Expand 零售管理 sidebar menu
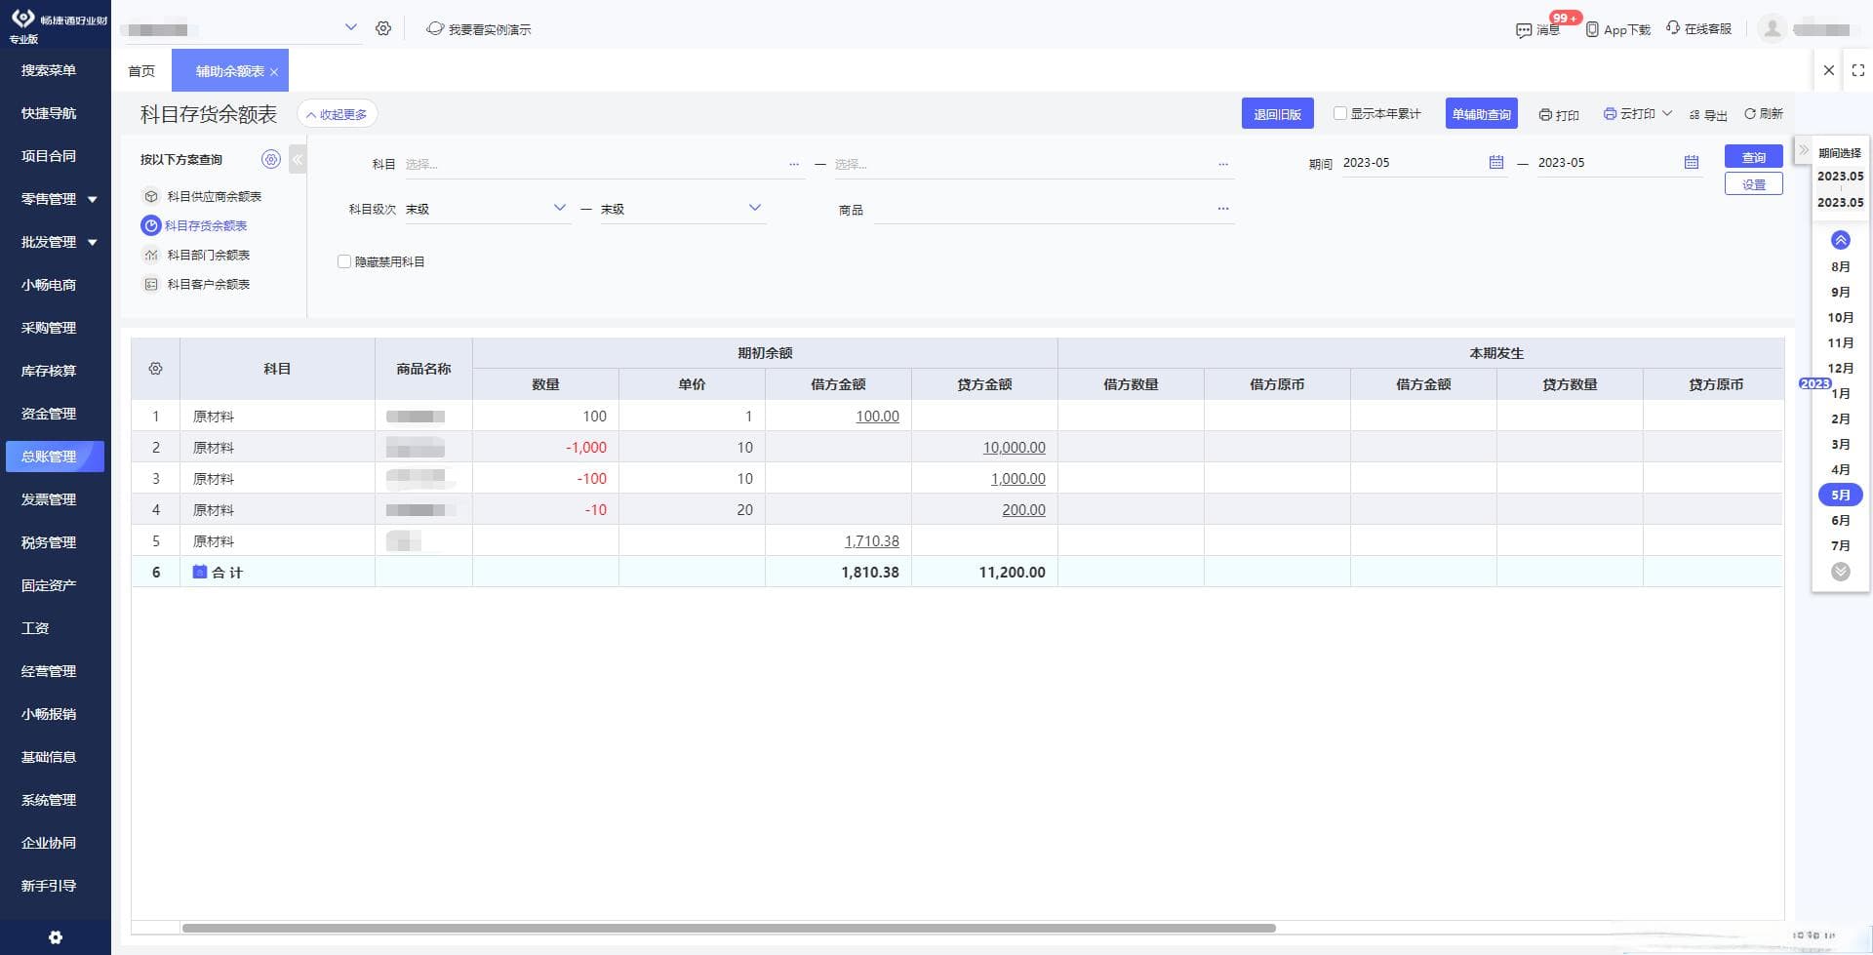This screenshot has width=1873, height=955. [93, 199]
